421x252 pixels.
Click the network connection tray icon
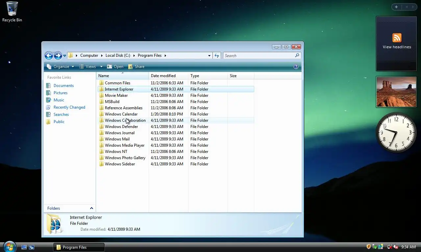tap(390, 247)
